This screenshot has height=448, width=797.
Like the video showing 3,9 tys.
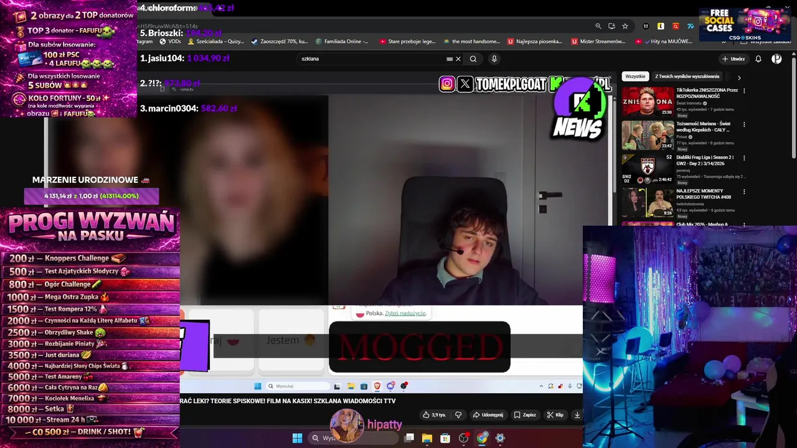coord(434,415)
